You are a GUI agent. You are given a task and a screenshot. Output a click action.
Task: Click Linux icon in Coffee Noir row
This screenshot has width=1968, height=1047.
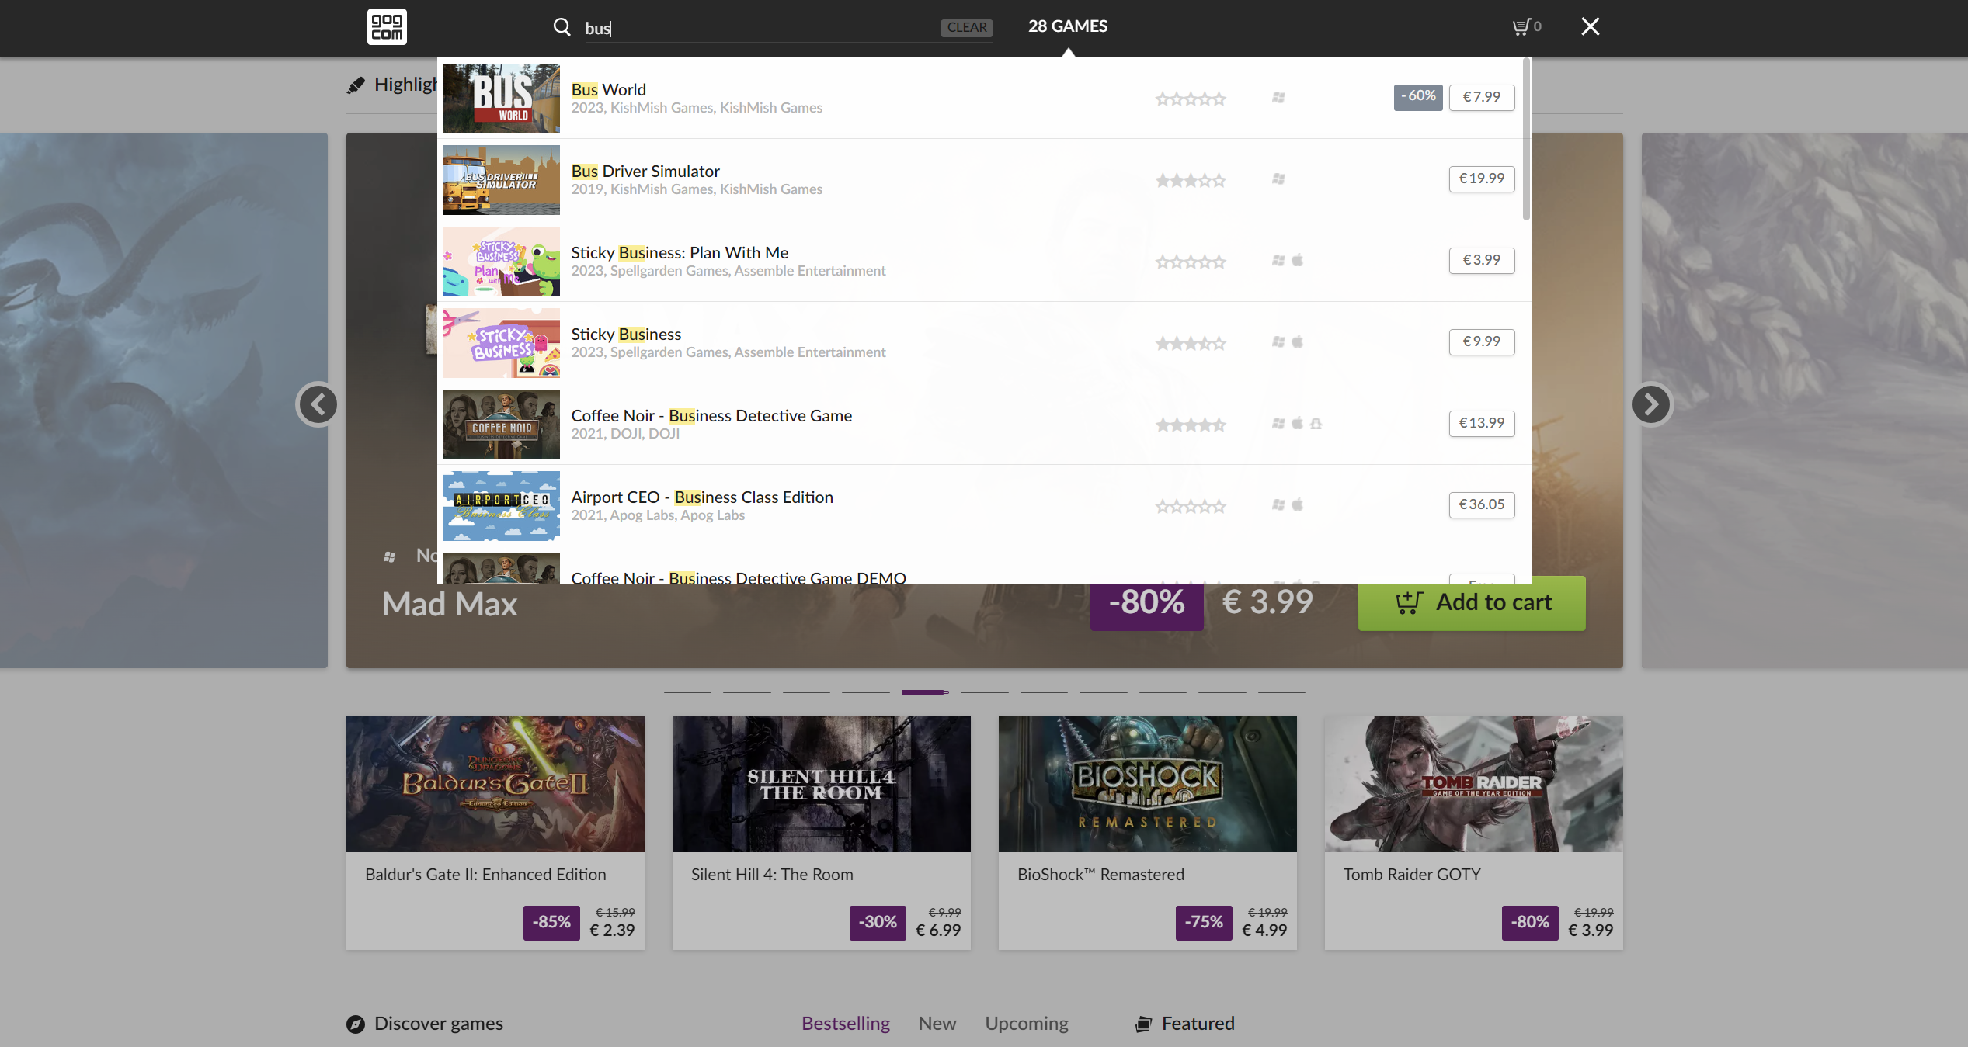(1316, 424)
